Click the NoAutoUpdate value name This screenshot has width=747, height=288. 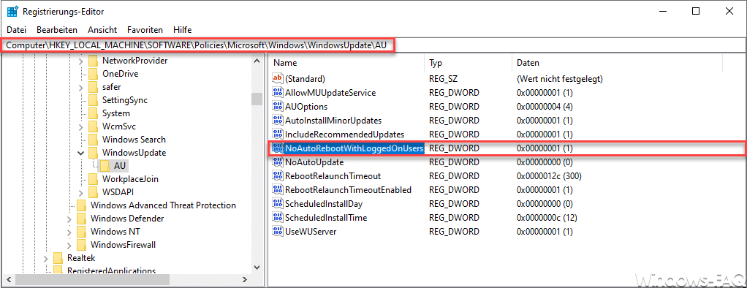point(314,162)
